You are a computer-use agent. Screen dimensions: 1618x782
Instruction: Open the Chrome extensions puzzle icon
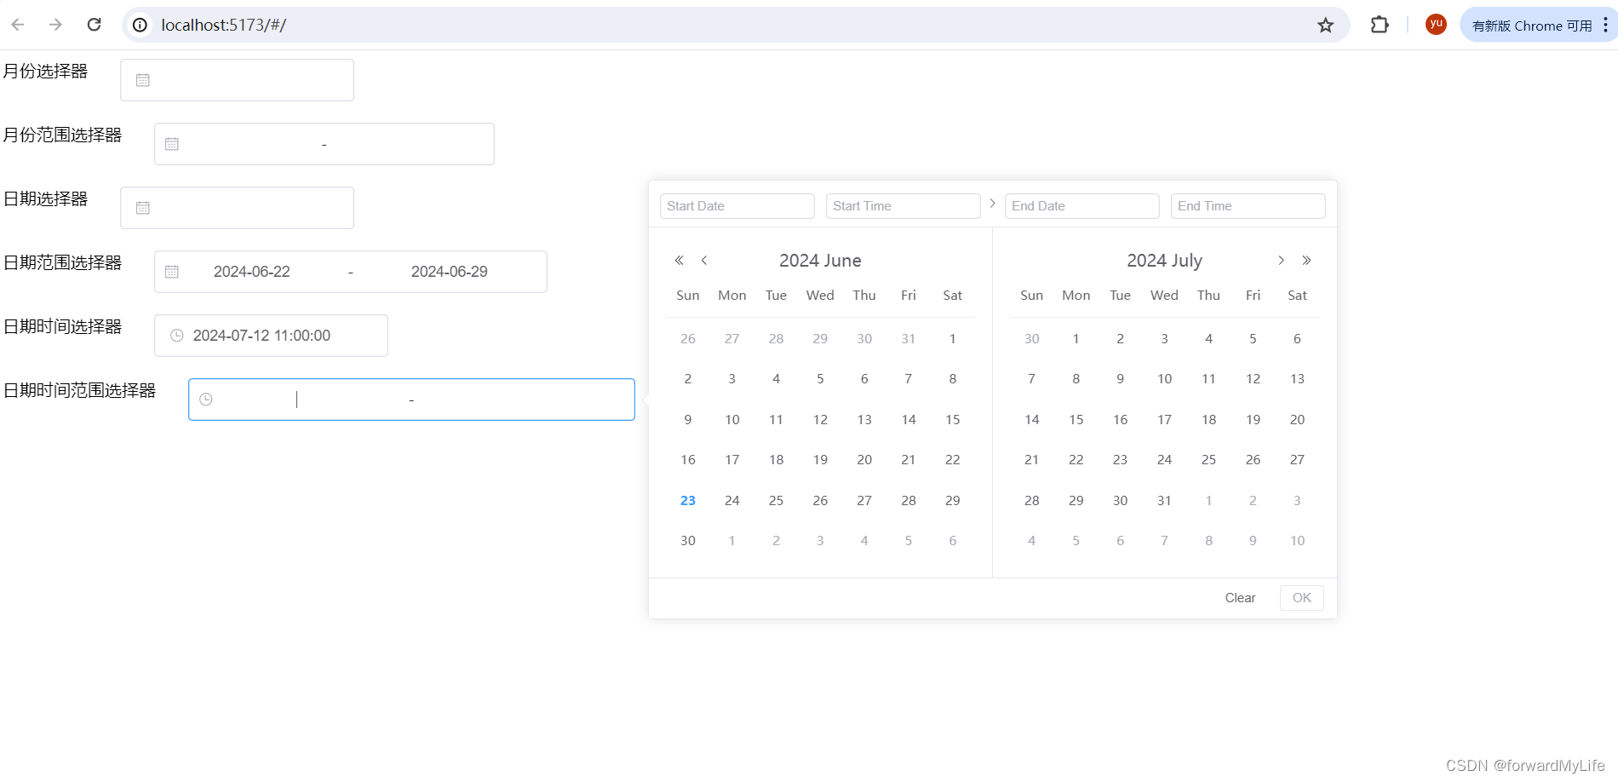point(1380,25)
